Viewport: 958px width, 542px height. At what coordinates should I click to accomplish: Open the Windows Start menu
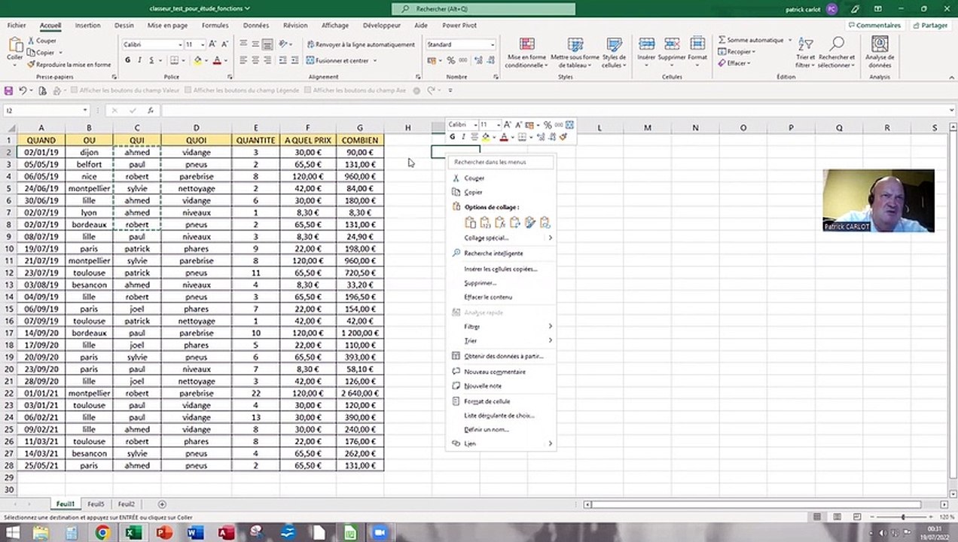13,533
